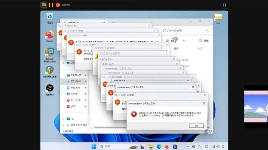Stop the project with the red circle button

pos(58,5)
